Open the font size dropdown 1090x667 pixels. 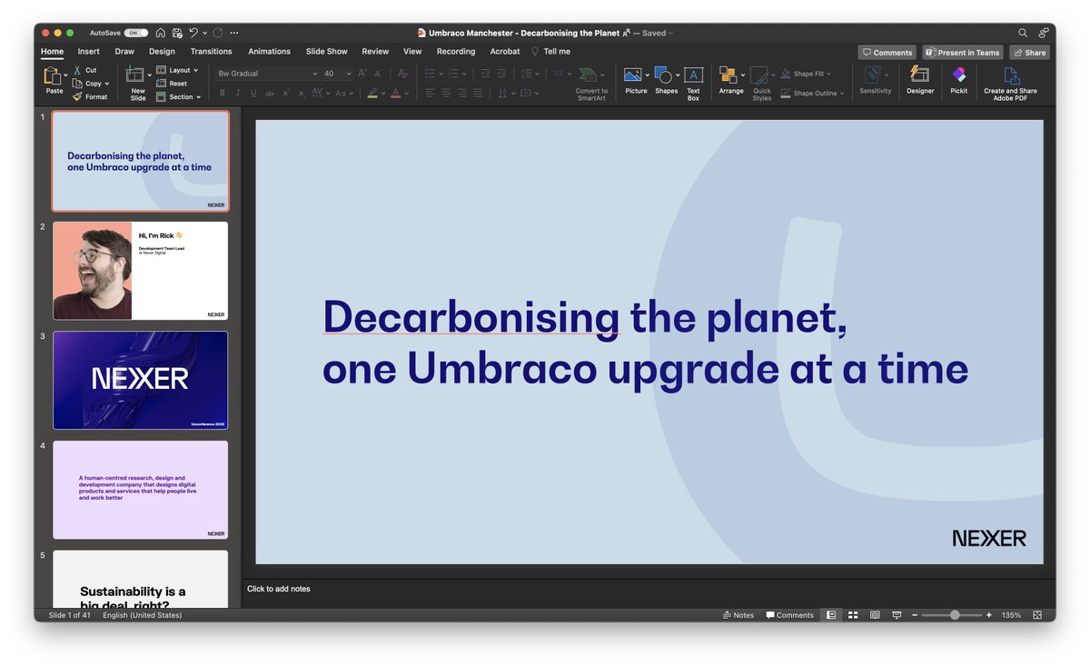coord(350,74)
